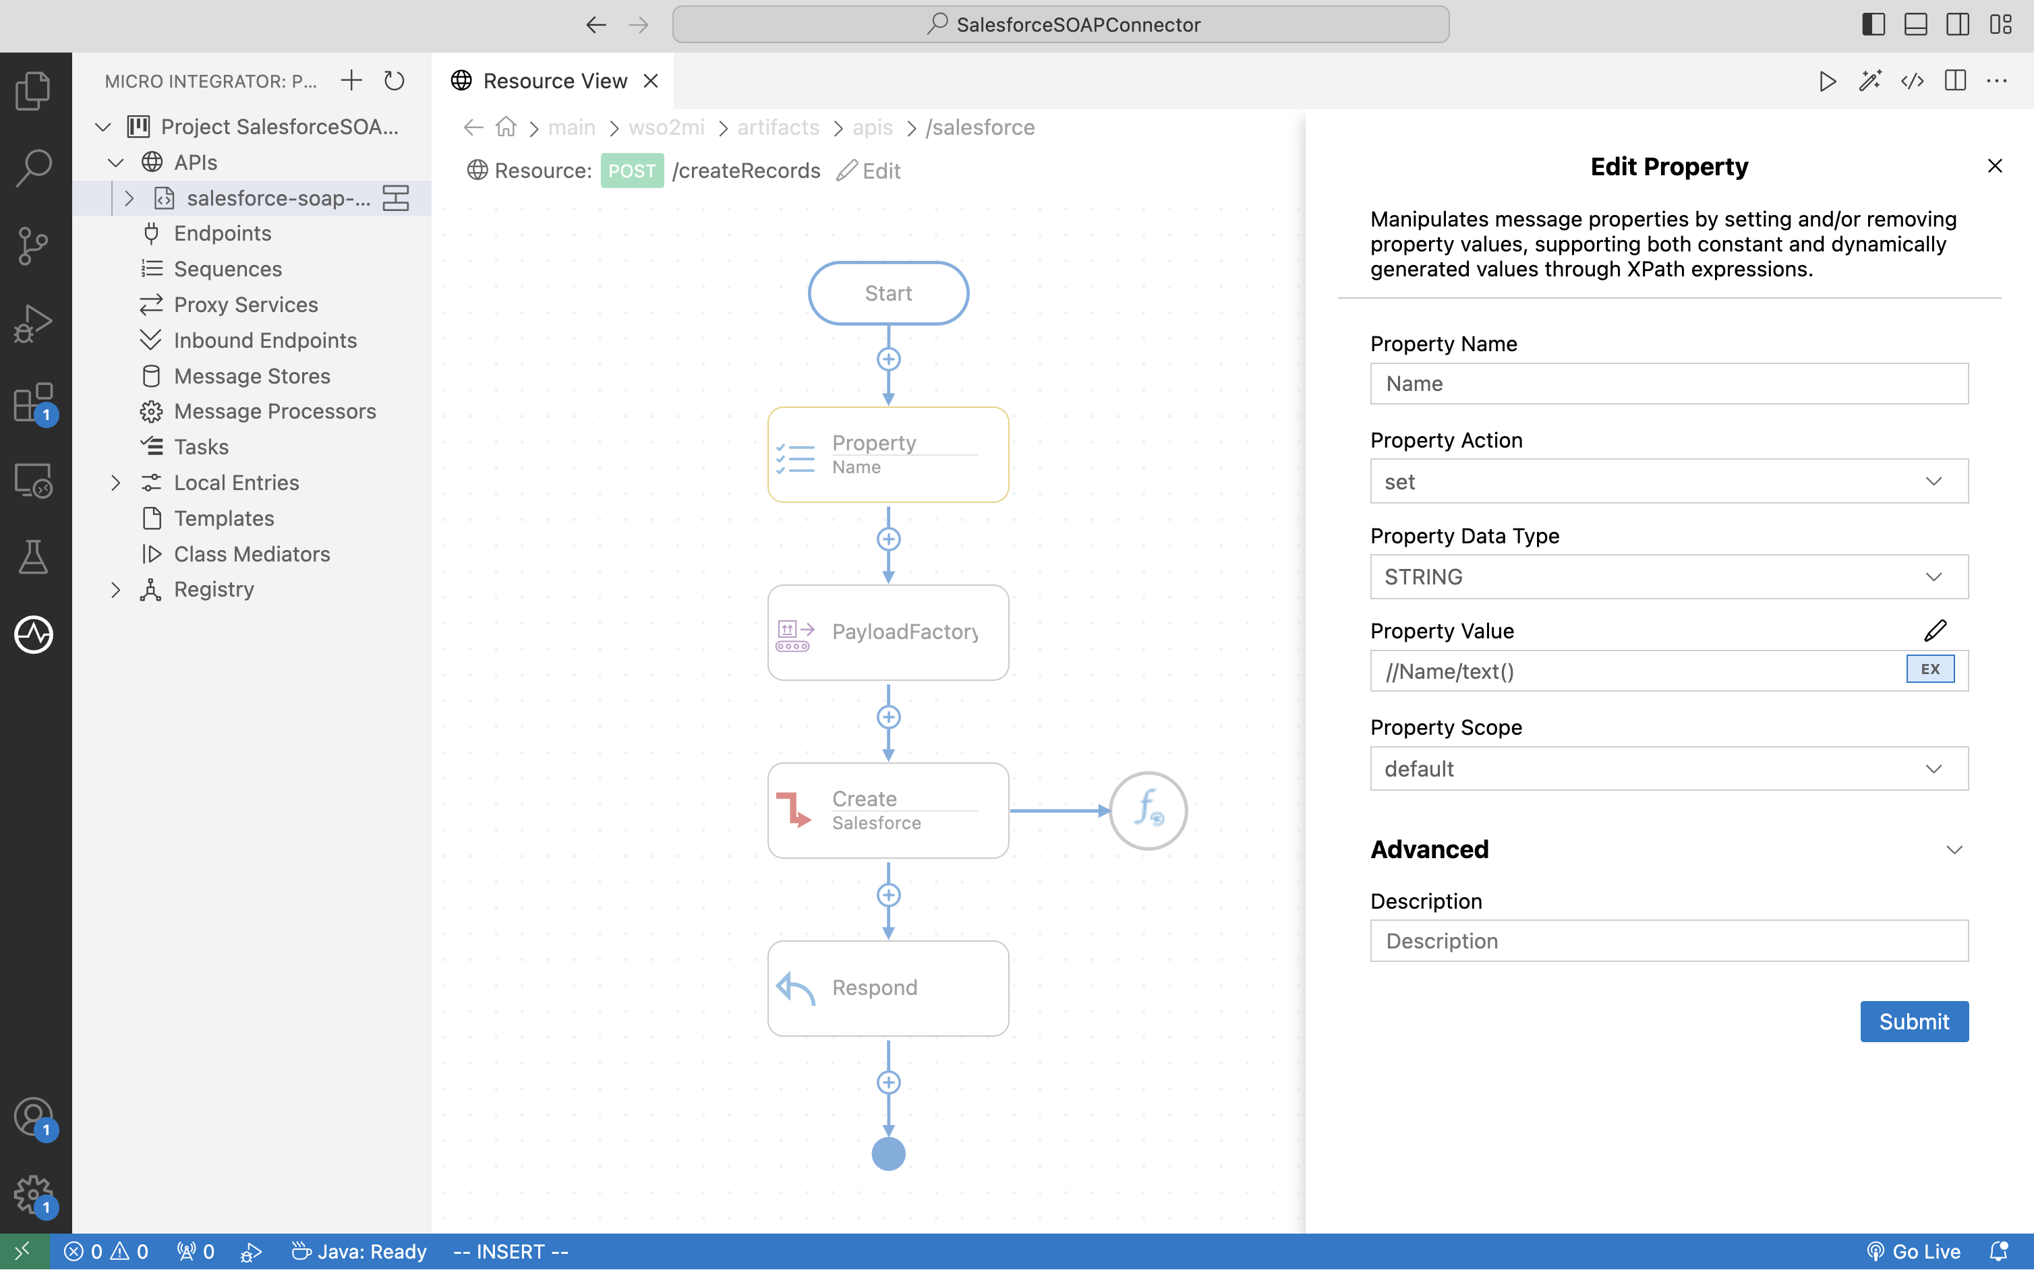Collapse Project SalesforceSOA tree node
2034x1270 pixels.
(103, 127)
